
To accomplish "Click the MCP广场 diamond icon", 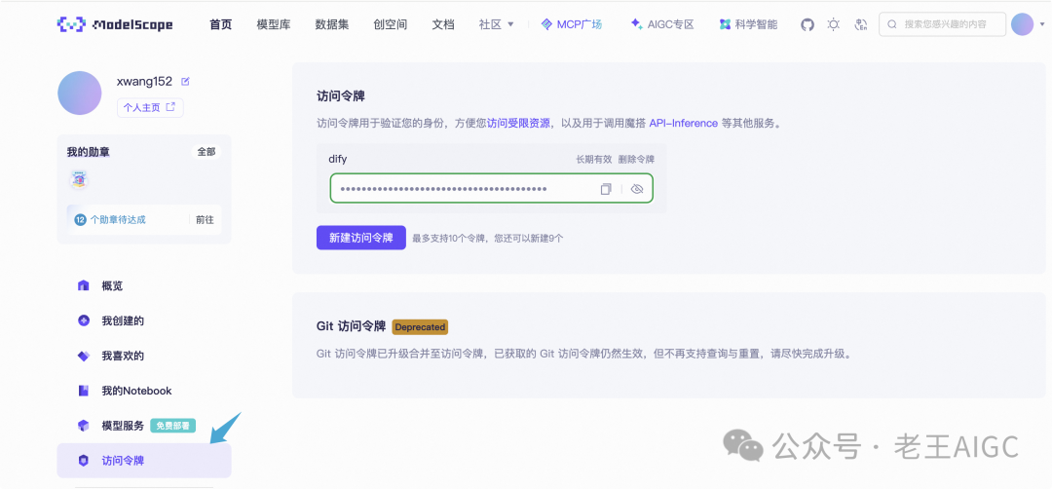I will coord(546,24).
